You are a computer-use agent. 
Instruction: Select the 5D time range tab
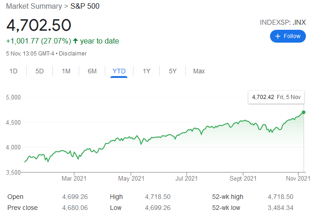point(40,71)
